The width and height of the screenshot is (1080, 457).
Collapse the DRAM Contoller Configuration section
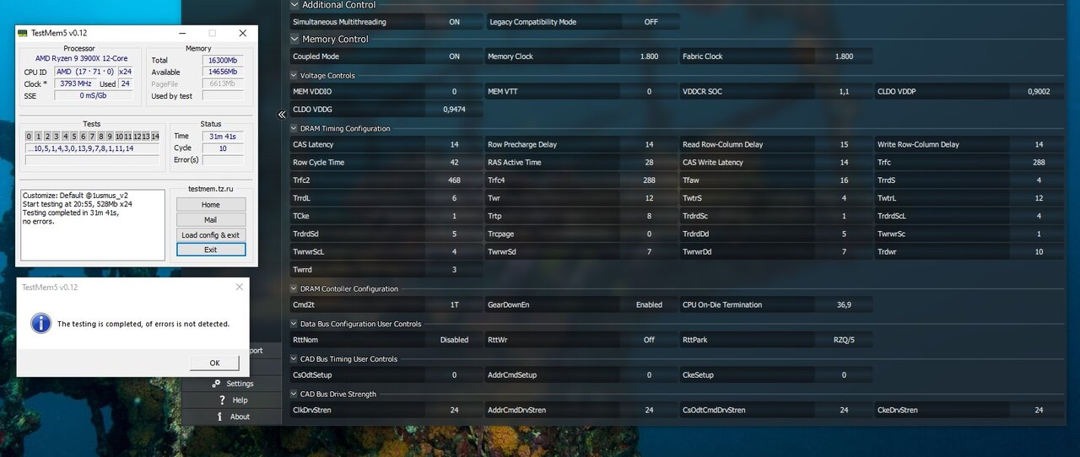click(294, 288)
